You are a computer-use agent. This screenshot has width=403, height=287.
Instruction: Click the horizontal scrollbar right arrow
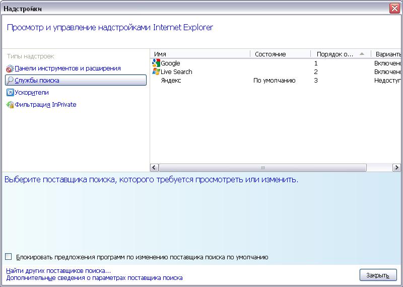pyautogui.click(x=396, y=168)
